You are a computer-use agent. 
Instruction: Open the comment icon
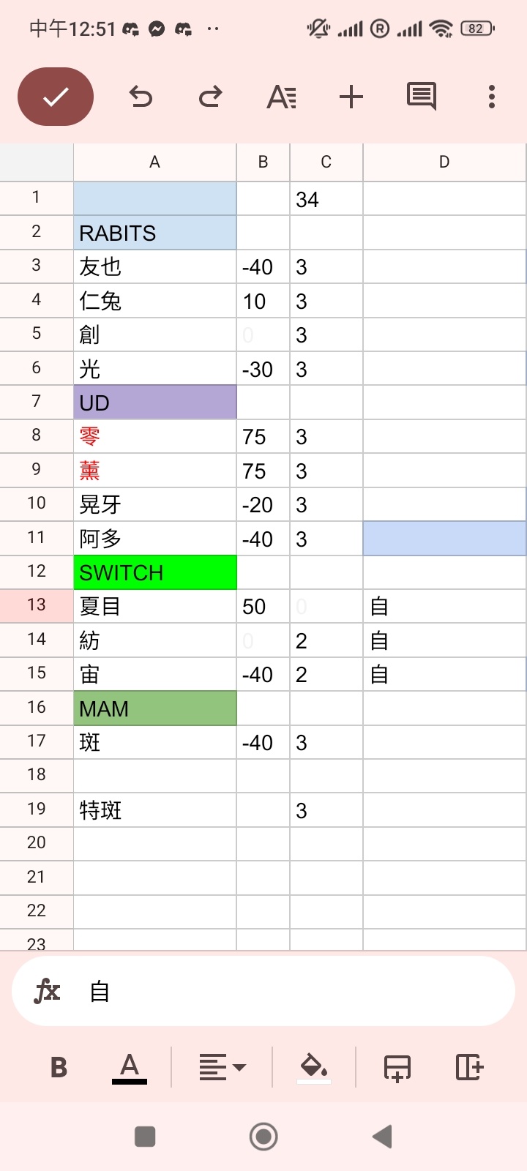pyautogui.click(x=422, y=97)
